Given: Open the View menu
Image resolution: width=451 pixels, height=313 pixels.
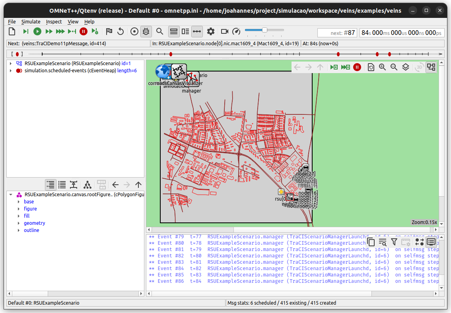Looking at the screenshot, I should click(x=73, y=21).
